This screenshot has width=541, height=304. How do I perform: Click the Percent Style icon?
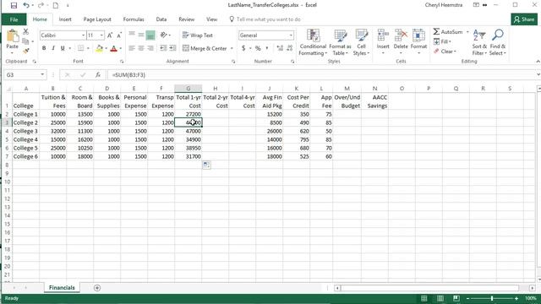click(258, 48)
